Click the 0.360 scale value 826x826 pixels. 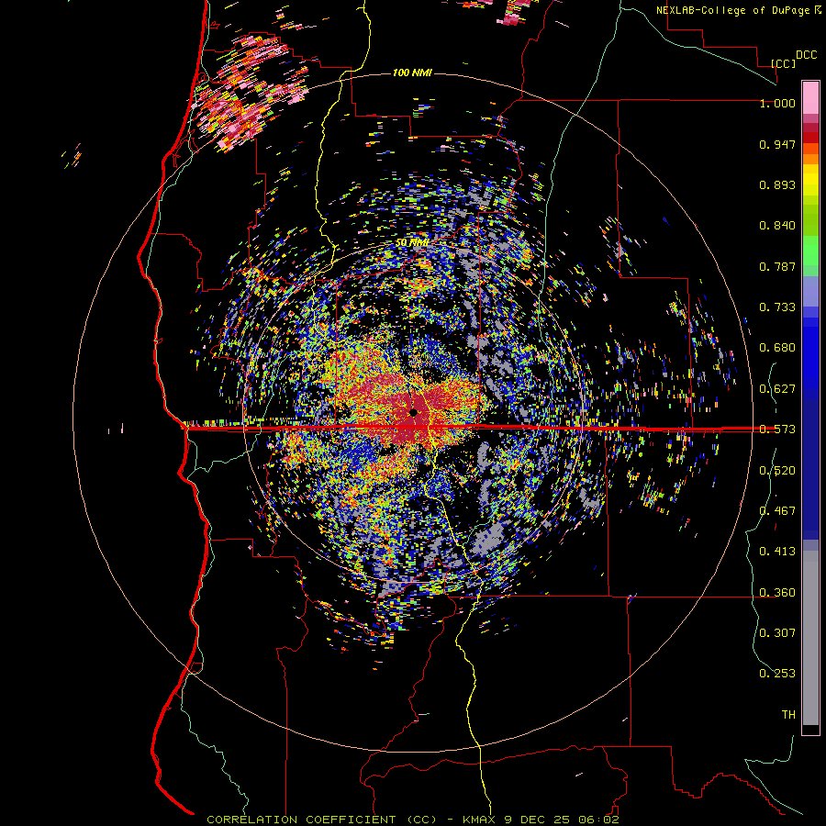pyautogui.click(x=777, y=593)
